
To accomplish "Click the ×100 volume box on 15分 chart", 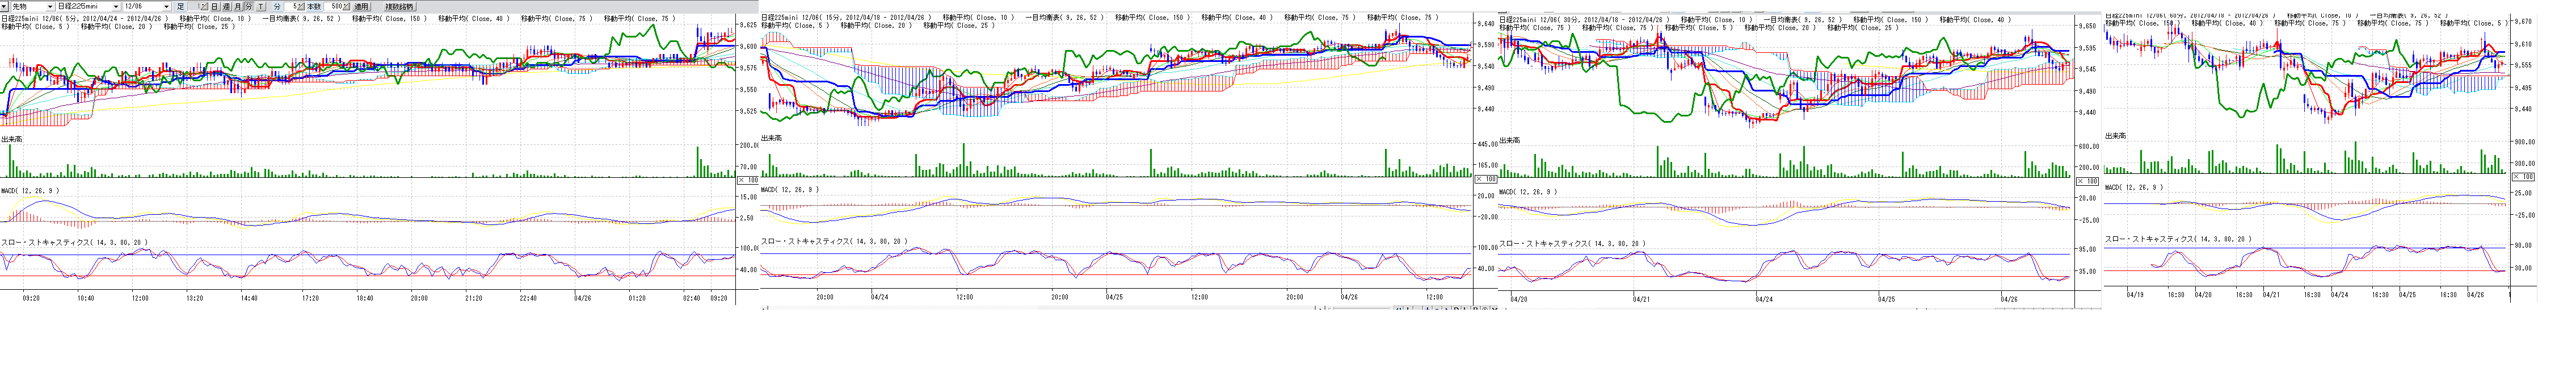I will pos(1486,180).
